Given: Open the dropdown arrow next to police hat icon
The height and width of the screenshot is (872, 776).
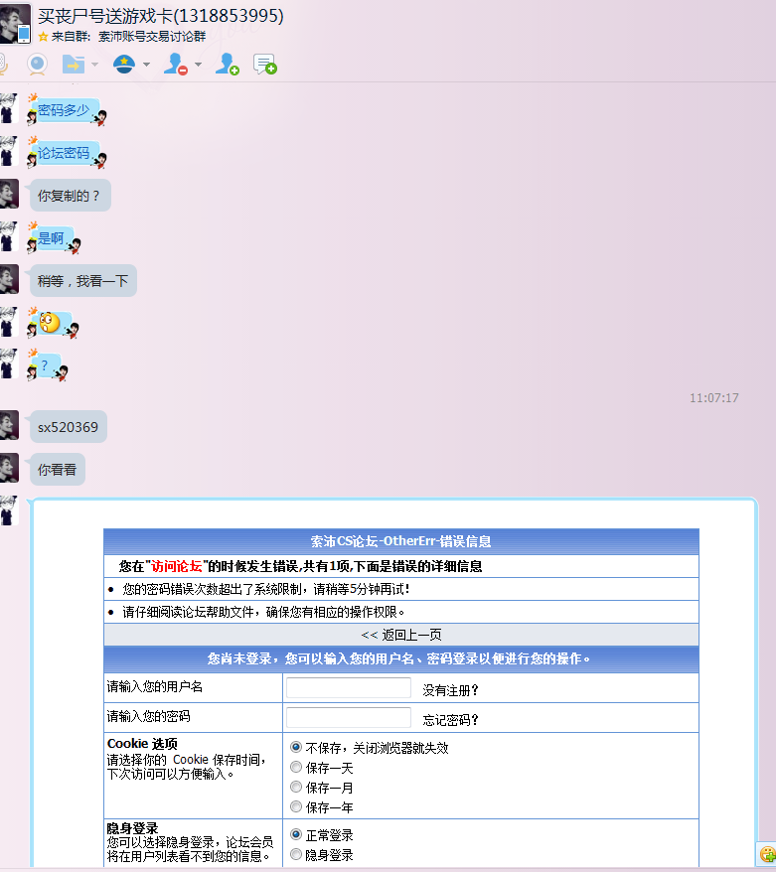Looking at the screenshot, I should tap(146, 66).
